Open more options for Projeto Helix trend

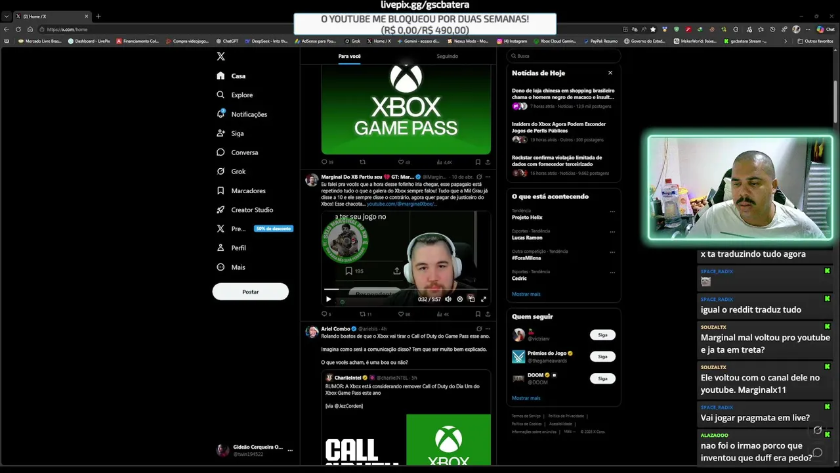[x=612, y=212]
